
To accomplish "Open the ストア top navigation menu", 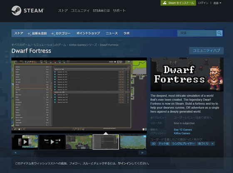I will pos(63,10).
